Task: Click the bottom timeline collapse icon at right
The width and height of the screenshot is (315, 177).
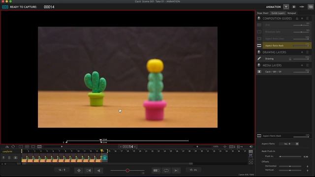Action: tap(251, 163)
